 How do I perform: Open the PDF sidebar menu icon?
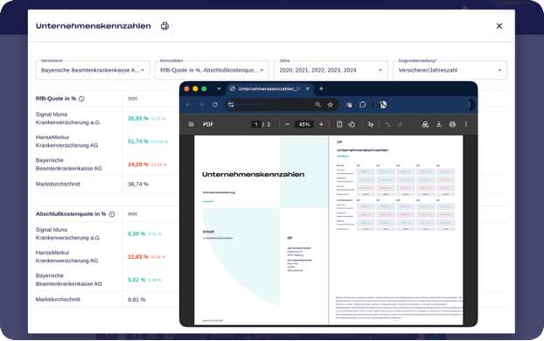point(191,124)
